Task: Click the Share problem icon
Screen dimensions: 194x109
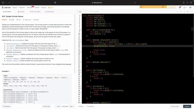Action: pos(36,20)
